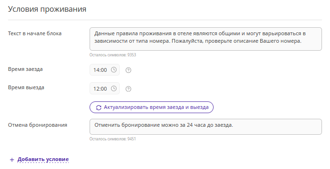Click the refresh arrows icon in Актуализировать button

[99, 108]
